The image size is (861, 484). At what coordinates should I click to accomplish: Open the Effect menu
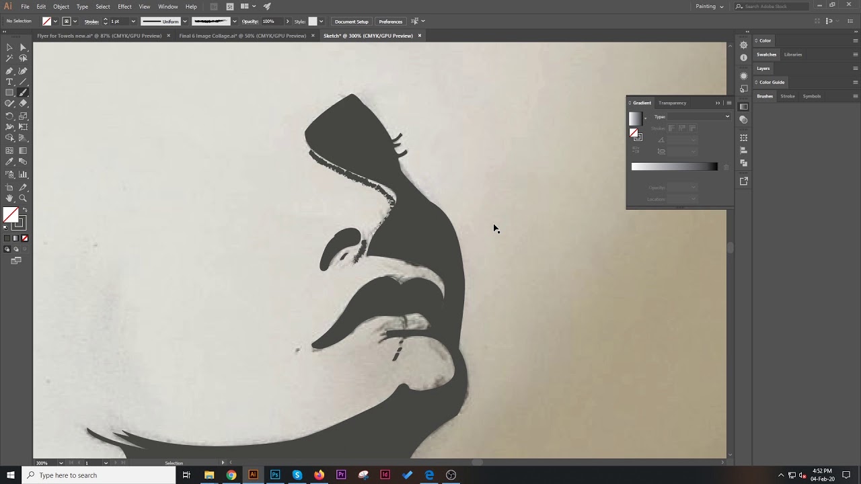(124, 6)
